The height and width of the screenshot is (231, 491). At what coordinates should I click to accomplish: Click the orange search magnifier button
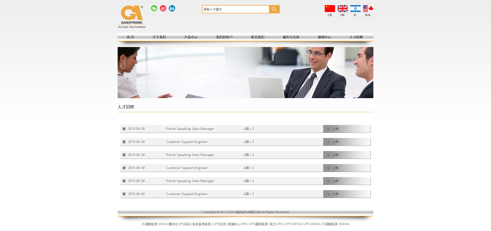[x=274, y=9]
